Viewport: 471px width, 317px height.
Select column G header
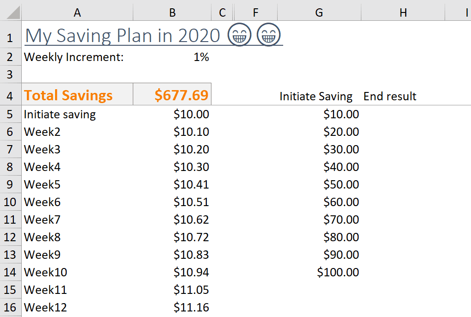319,12
